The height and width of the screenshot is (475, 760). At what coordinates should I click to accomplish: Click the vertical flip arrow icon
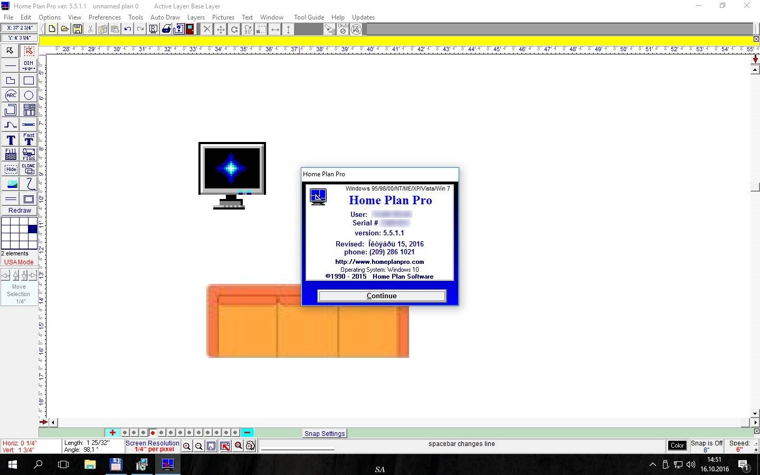click(x=289, y=30)
